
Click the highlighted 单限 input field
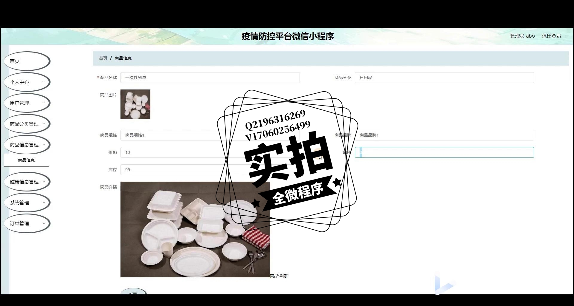pos(444,152)
